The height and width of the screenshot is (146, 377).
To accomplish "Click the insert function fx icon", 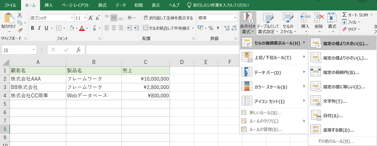I will (x=78, y=50).
